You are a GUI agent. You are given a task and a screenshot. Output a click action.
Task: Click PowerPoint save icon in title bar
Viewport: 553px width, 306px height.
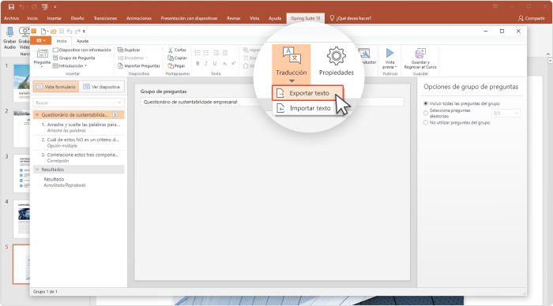pyautogui.click(x=11, y=6)
